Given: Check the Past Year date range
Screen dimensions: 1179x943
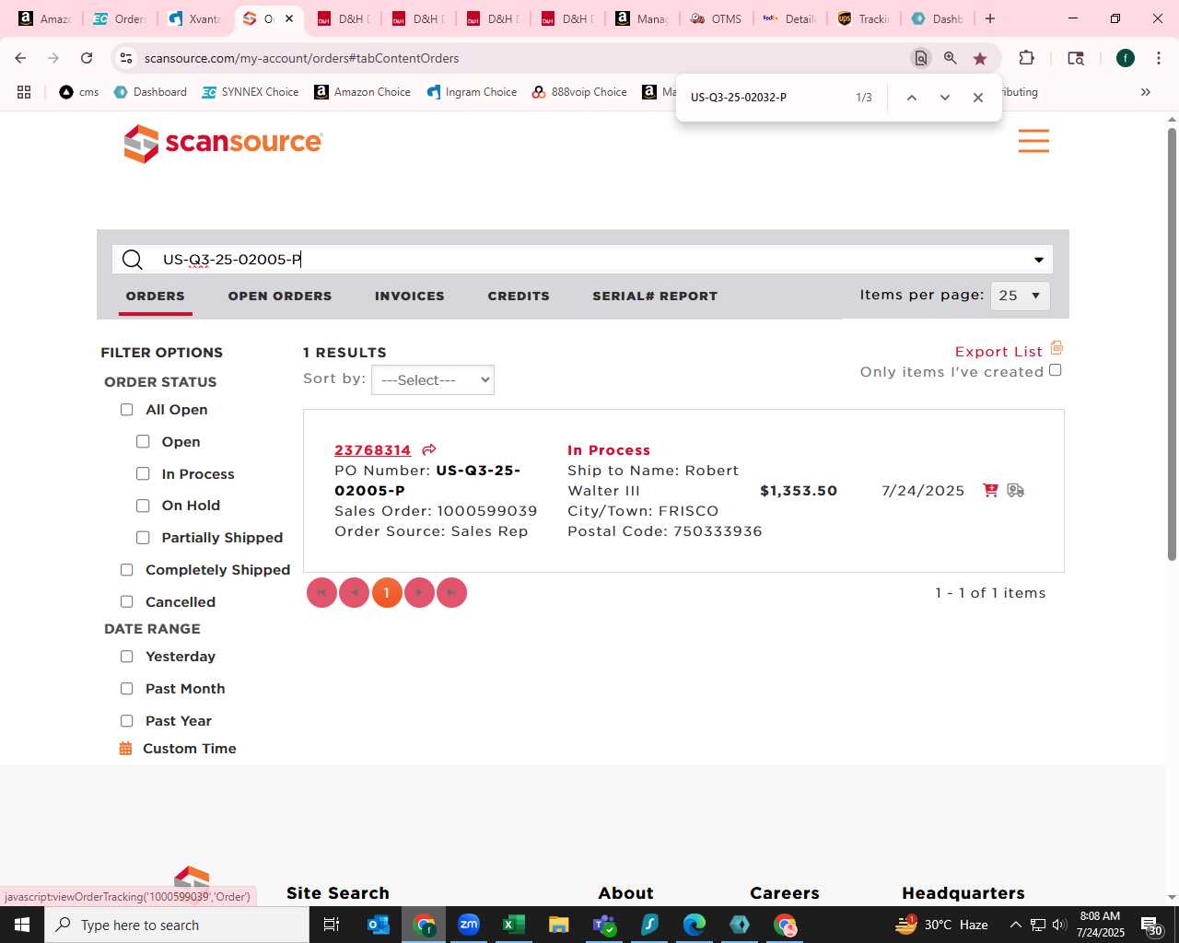Looking at the screenshot, I should point(127,721).
